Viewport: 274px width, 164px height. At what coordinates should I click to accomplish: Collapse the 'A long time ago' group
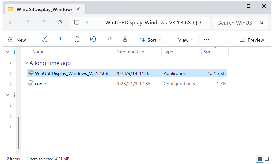coord(26,63)
